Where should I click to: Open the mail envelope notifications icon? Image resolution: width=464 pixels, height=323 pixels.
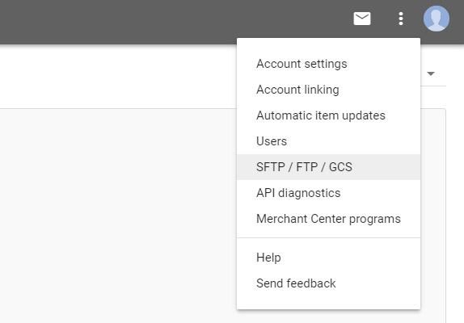click(x=362, y=19)
